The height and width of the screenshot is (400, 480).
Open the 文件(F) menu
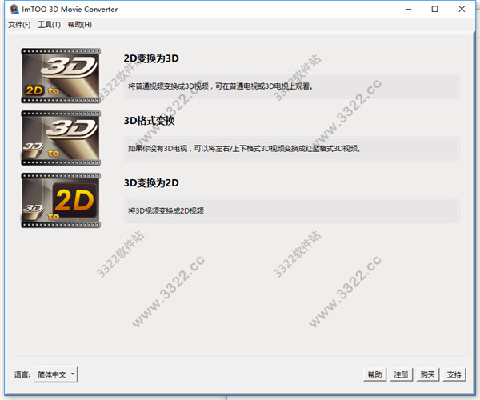click(19, 25)
